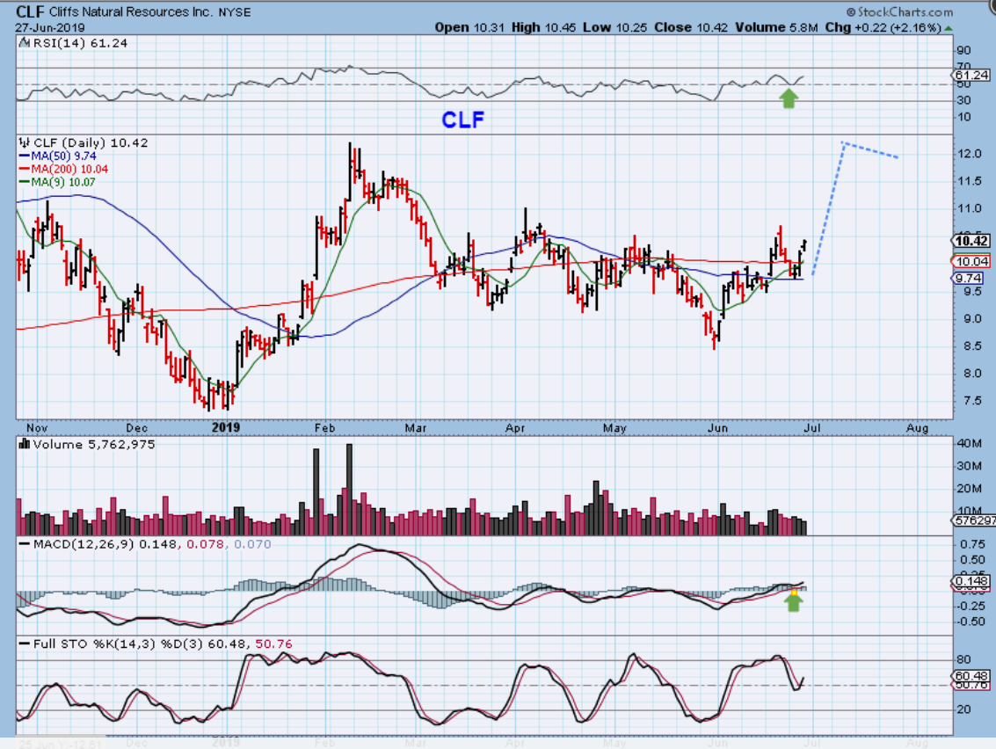The width and height of the screenshot is (996, 749).
Task: Click the volume bars icon beside Volume label
Action: pos(25,444)
